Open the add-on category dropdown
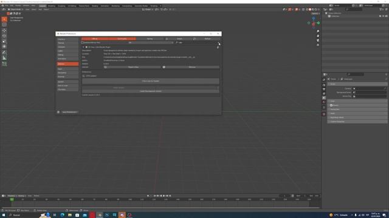Screen dimensions: 389x218 tap(151, 42)
